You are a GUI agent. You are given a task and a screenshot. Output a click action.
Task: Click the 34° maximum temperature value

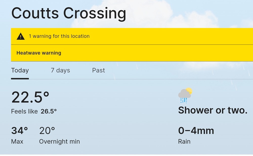pos(19,131)
